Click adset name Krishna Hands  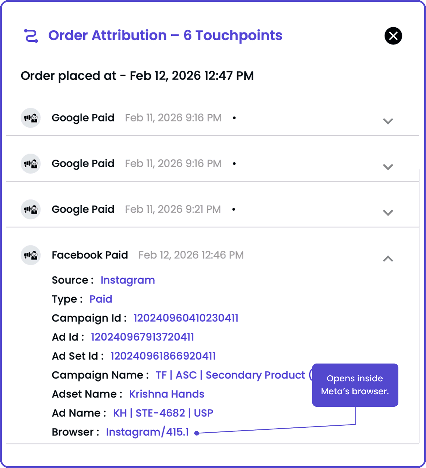167,394
